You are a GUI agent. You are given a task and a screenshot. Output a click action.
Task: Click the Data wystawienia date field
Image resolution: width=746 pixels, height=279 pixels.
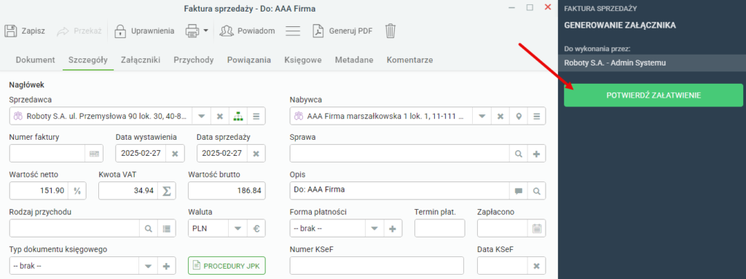pyautogui.click(x=141, y=153)
